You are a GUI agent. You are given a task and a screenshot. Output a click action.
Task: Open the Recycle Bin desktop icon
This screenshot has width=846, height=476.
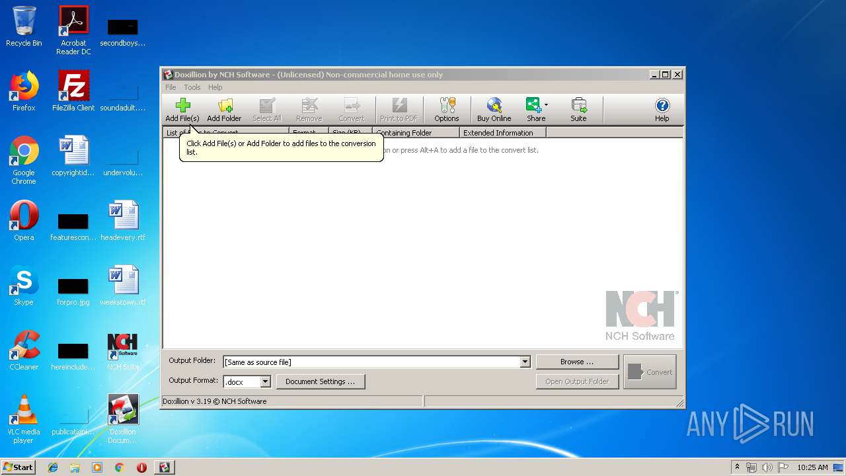tap(24, 27)
